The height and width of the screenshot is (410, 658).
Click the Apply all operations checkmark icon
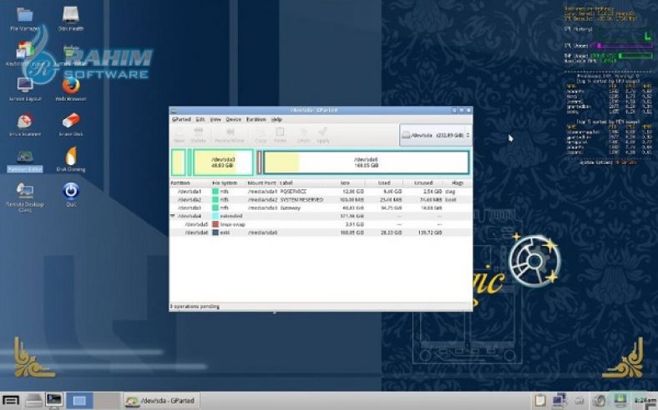click(322, 135)
